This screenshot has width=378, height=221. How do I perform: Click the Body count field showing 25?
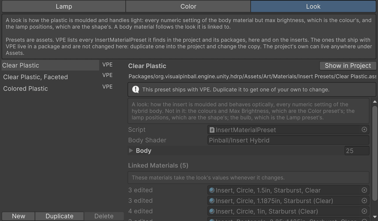357,151
